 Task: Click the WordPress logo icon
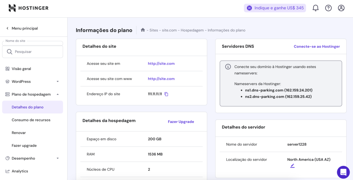point(8,82)
